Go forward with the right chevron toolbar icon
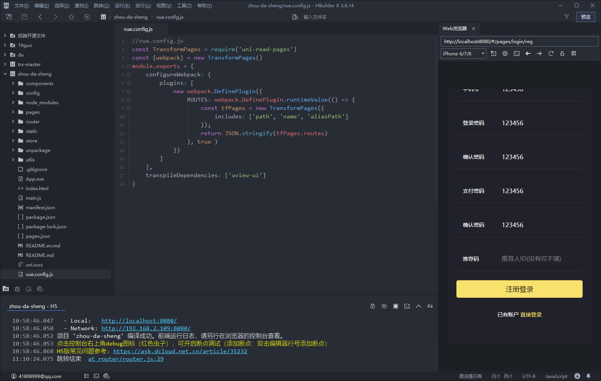This screenshot has width=601, height=381. coord(56,17)
